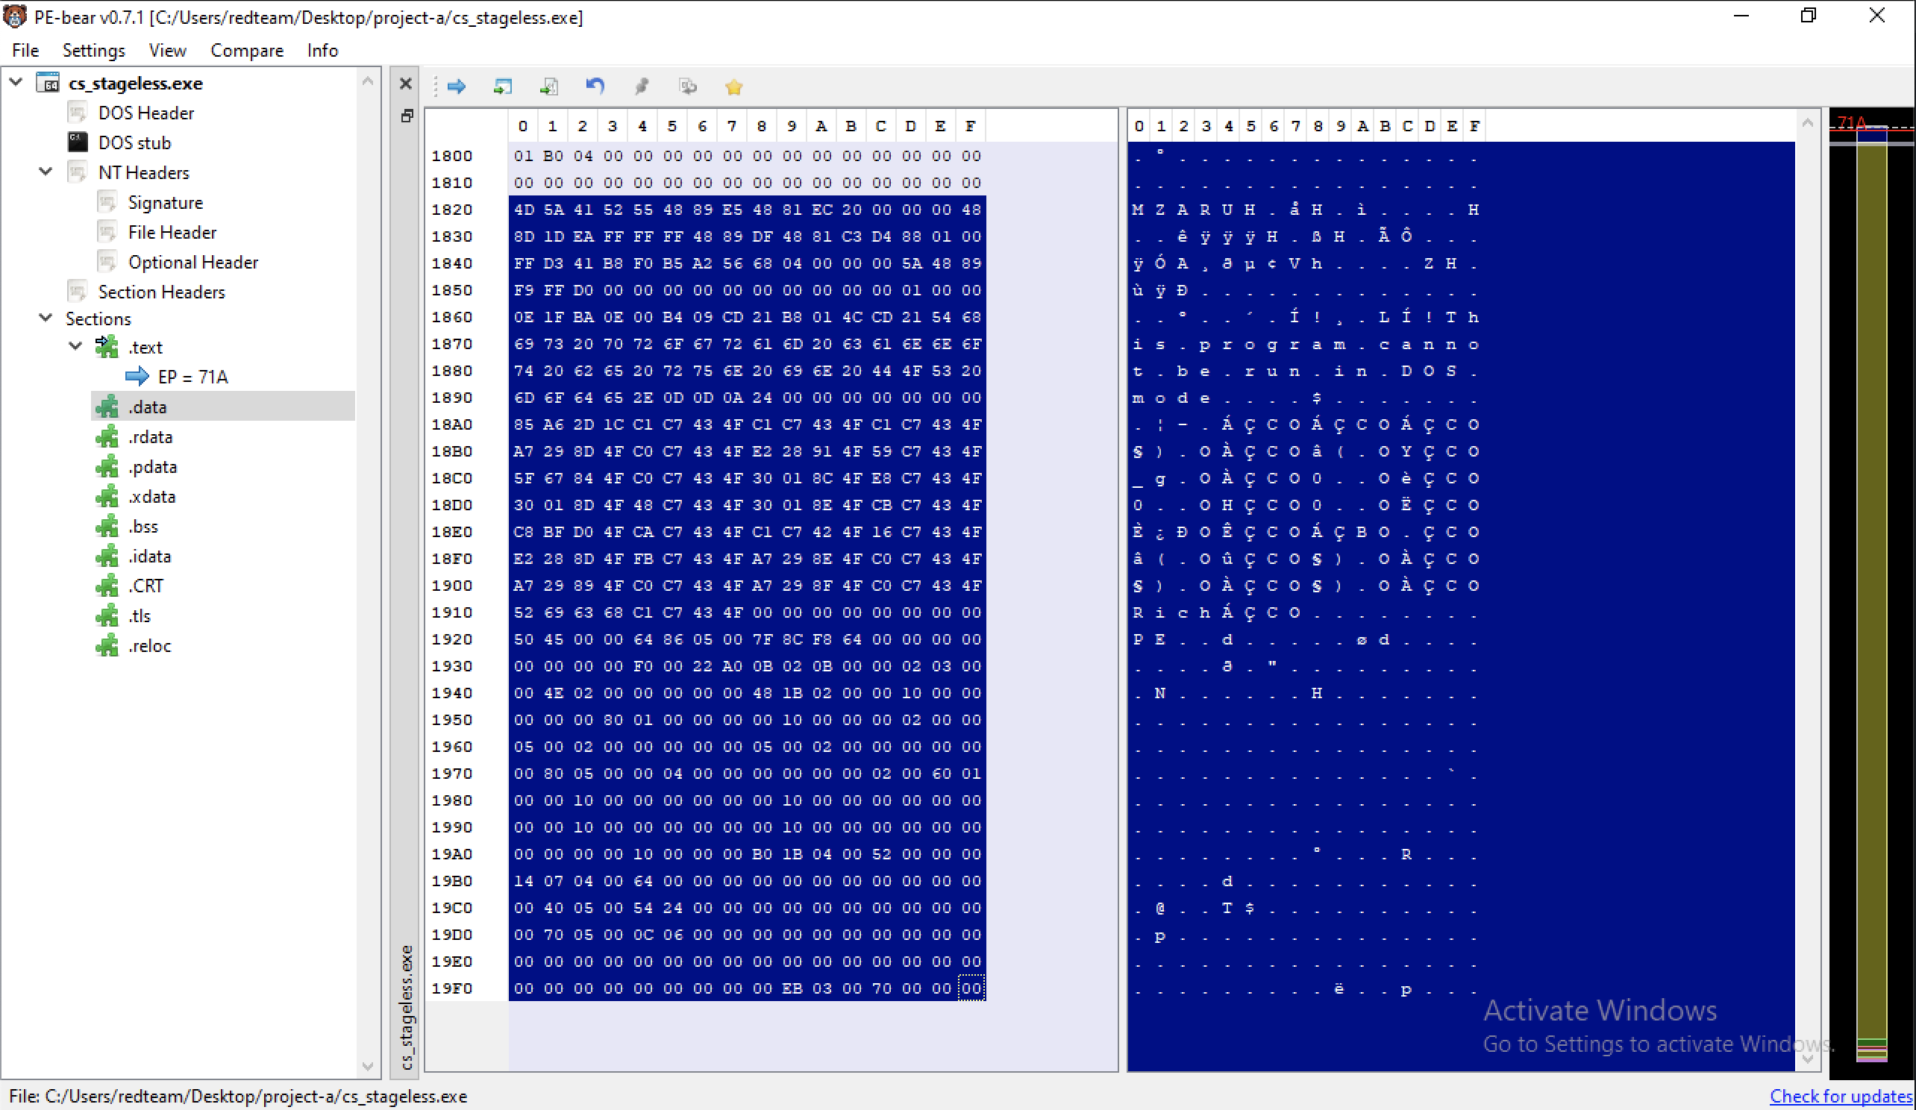Click the .rdata section puzzle icon
Image resolution: width=1916 pixels, height=1110 pixels.
107,436
